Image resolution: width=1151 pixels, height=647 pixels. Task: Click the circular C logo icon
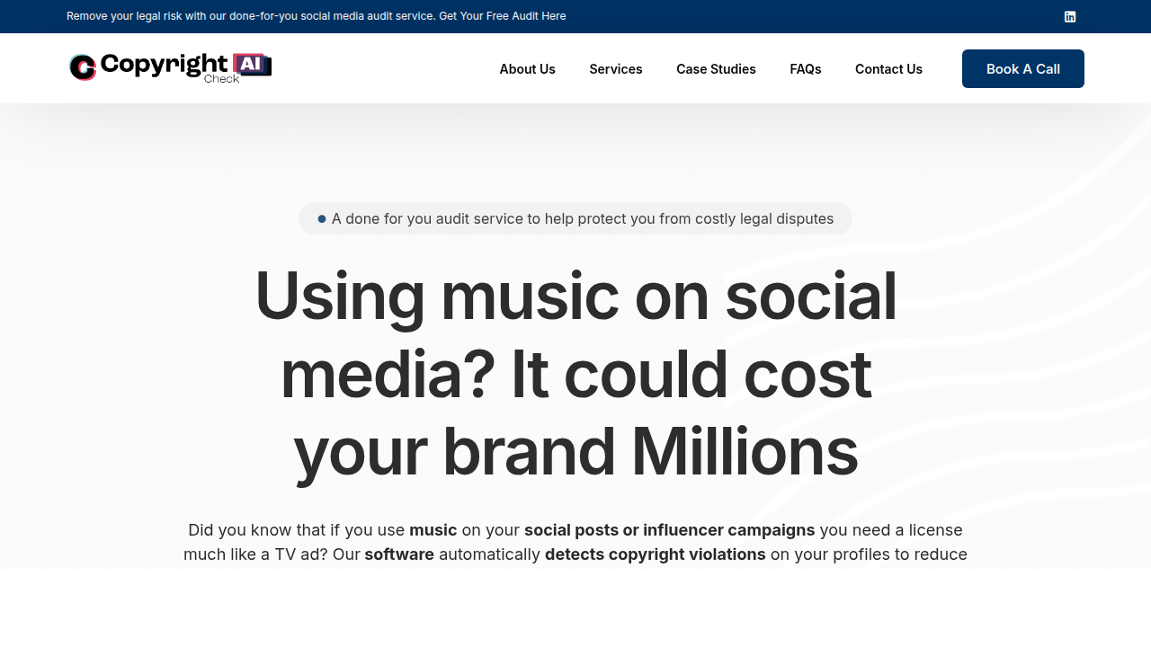pyautogui.click(x=83, y=67)
